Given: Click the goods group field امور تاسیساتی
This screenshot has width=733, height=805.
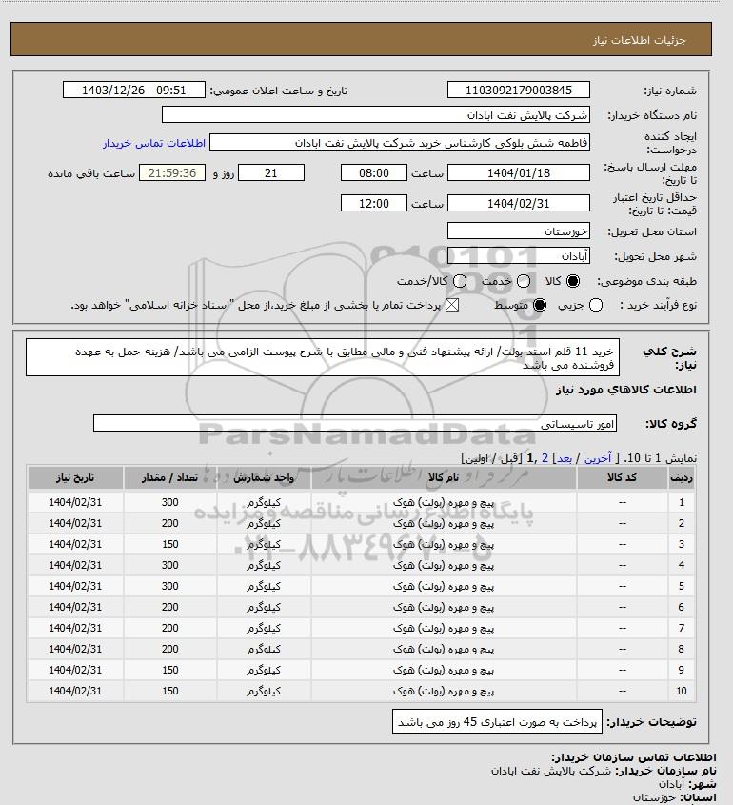Looking at the screenshot, I should [355, 424].
